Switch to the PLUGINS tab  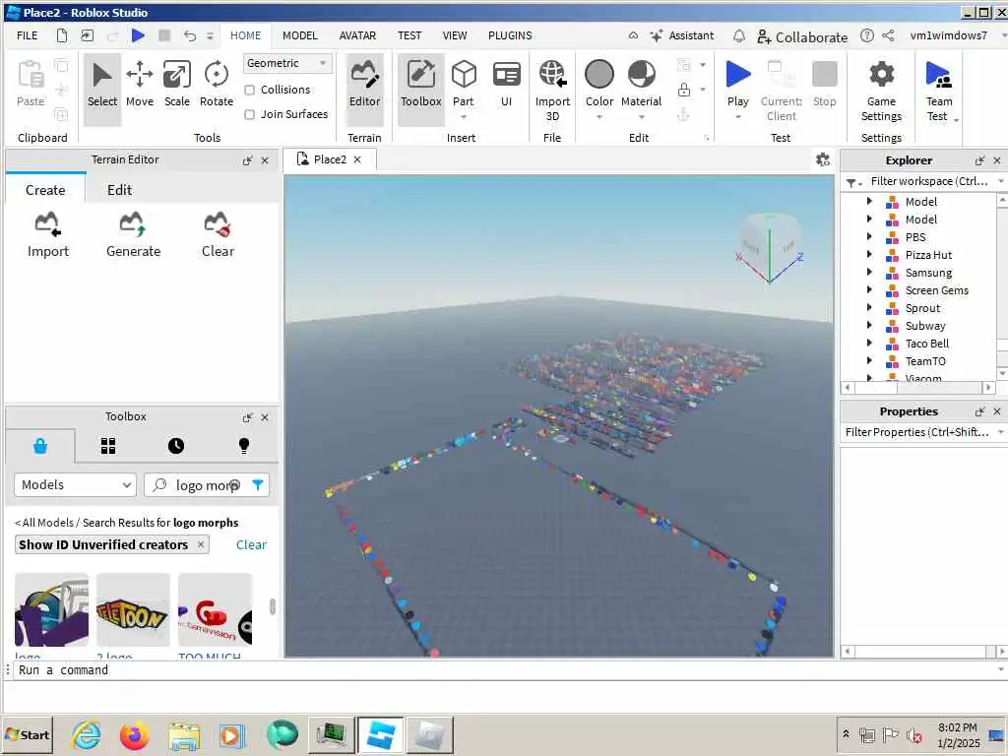point(510,35)
